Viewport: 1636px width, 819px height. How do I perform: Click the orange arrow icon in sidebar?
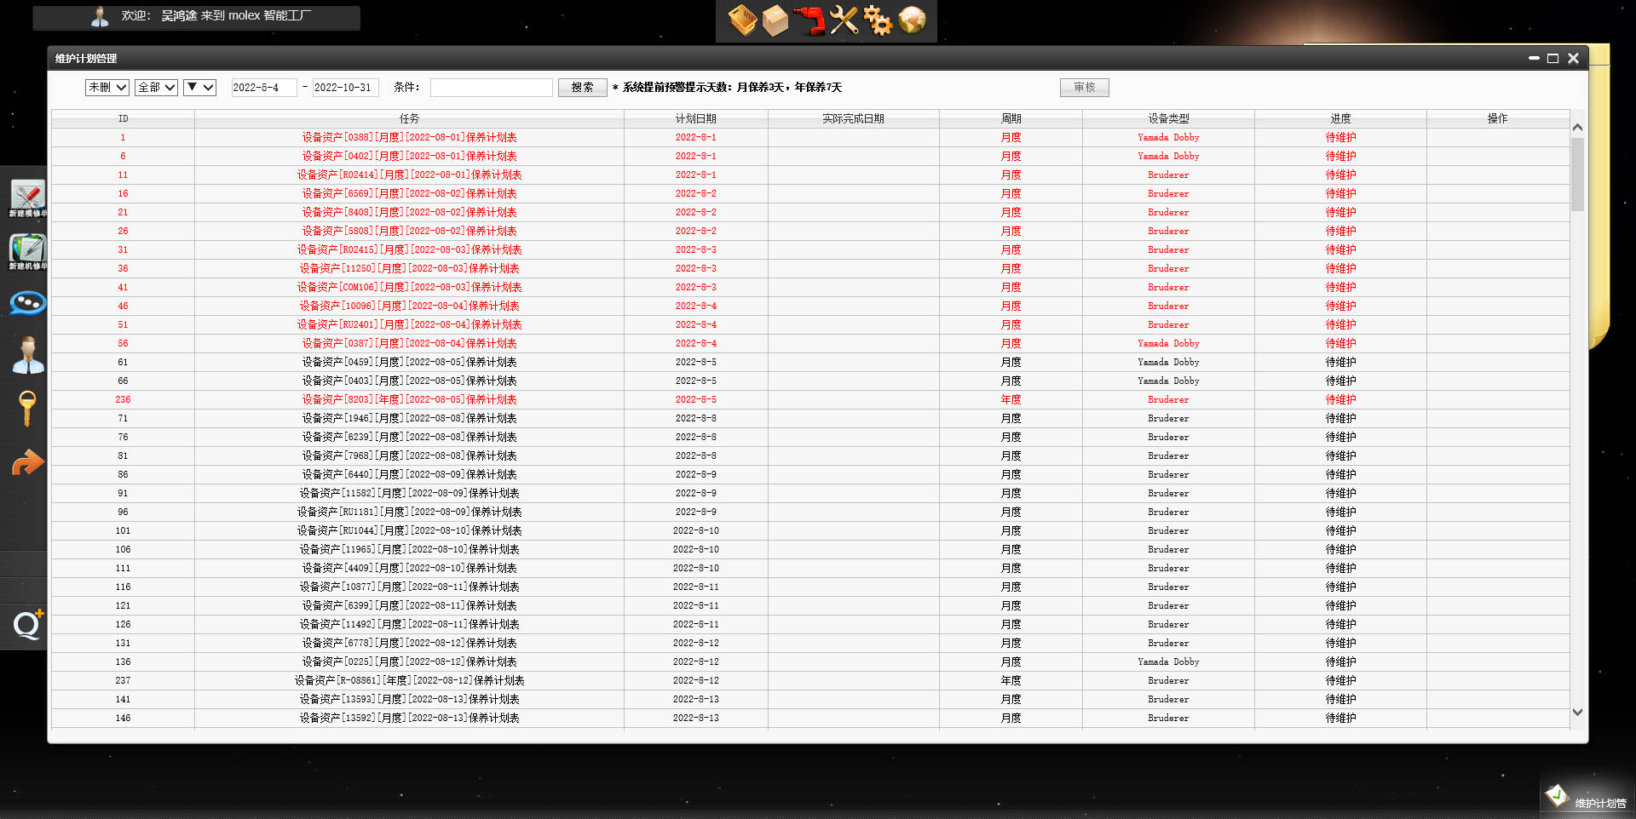(x=28, y=462)
